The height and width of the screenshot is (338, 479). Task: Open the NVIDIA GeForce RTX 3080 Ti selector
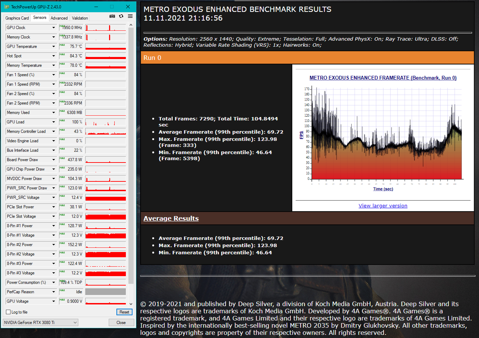pos(41,323)
